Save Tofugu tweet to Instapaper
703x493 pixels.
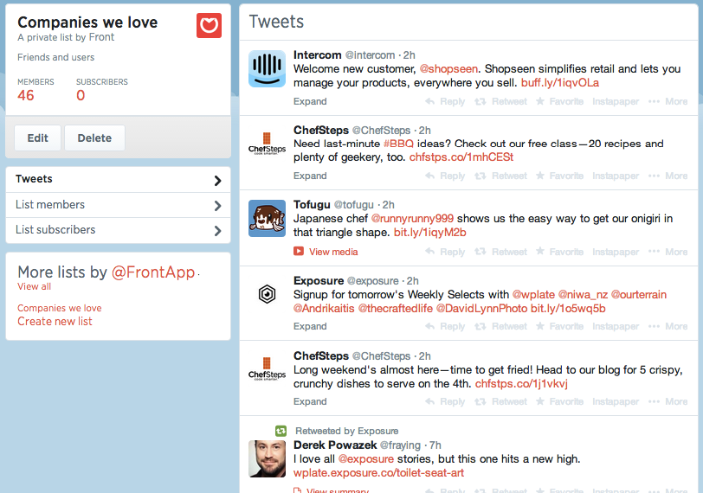pyautogui.click(x=616, y=252)
